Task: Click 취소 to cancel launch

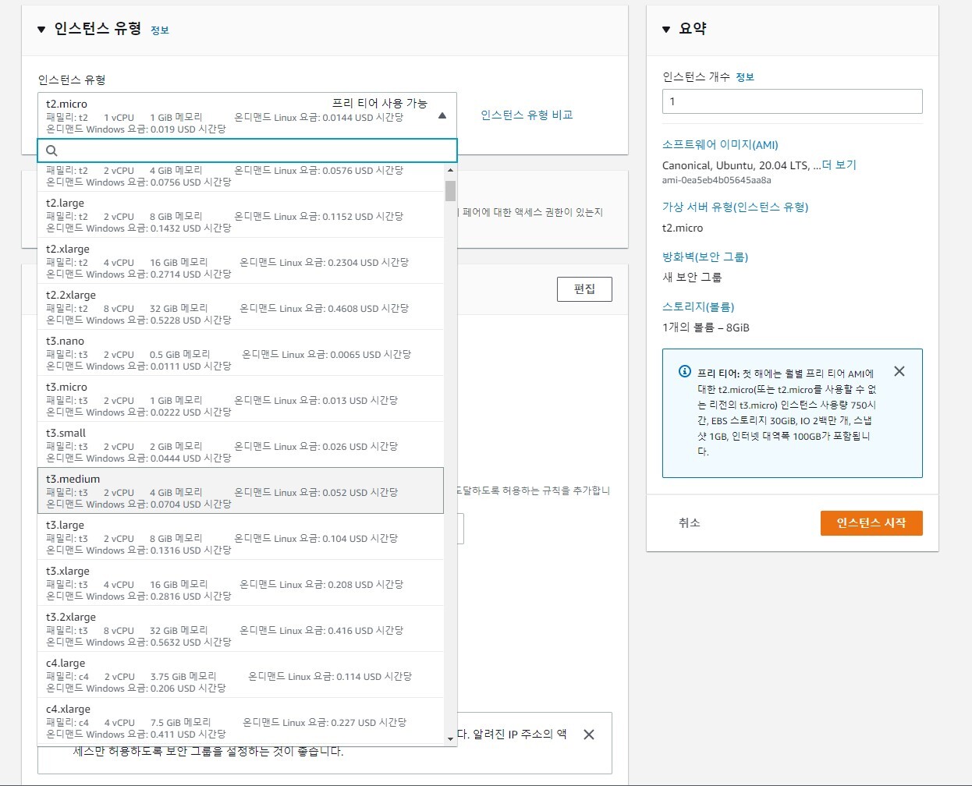Action: tap(690, 523)
